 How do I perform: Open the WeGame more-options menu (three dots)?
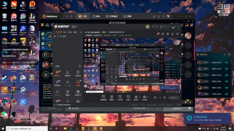point(178,16)
